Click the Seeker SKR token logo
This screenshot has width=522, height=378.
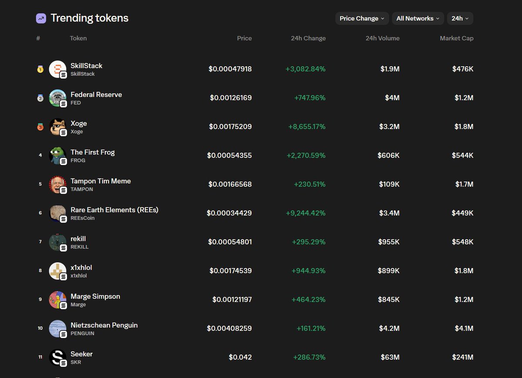(x=58, y=357)
